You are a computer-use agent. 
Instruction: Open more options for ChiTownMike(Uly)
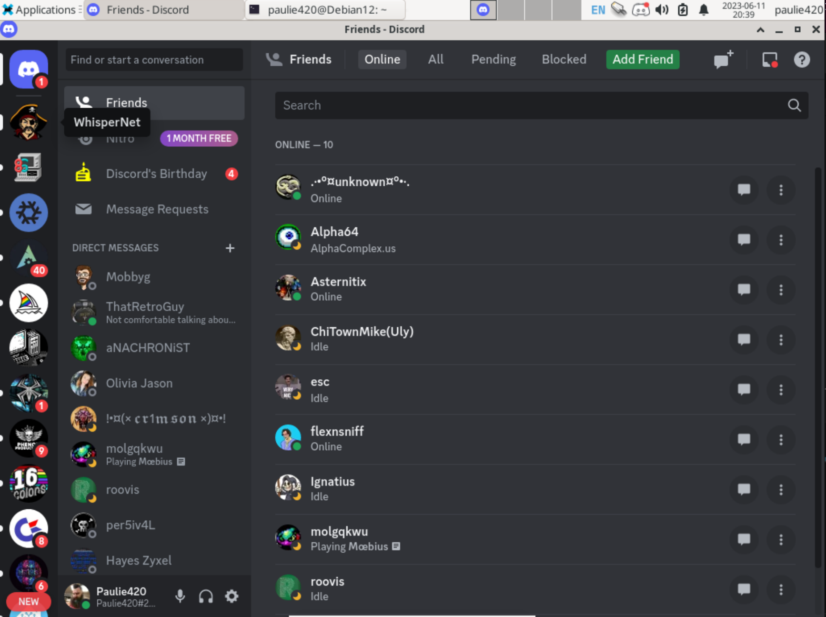[781, 340]
